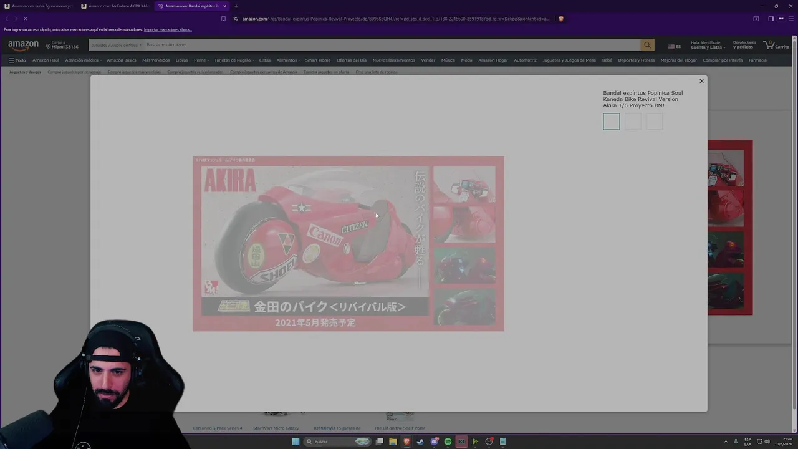Focus the Buscar en Amazon field

pyautogui.click(x=392, y=45)
